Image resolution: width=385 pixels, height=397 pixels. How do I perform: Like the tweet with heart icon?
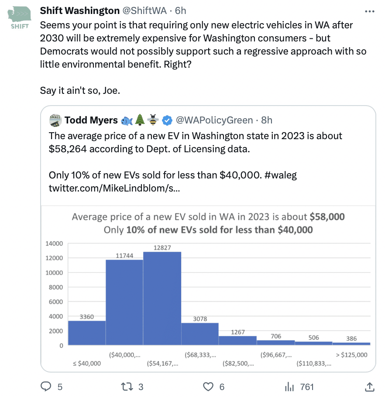coord(209,386)
